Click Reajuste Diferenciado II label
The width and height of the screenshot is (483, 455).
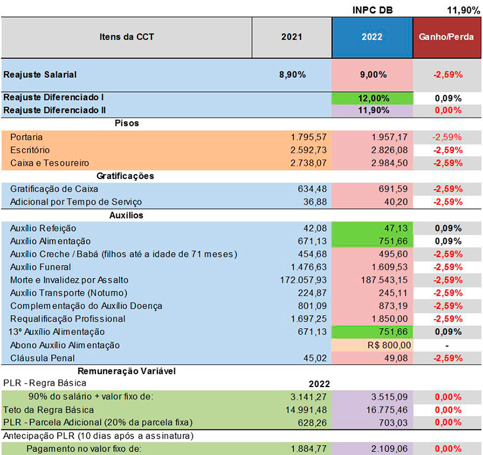[x=54, y=111]
